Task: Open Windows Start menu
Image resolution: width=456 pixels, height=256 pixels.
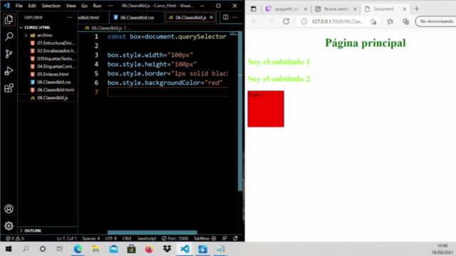Action: [9, 249]
